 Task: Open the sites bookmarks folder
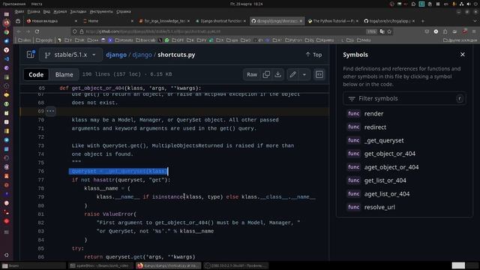[25, 40]
